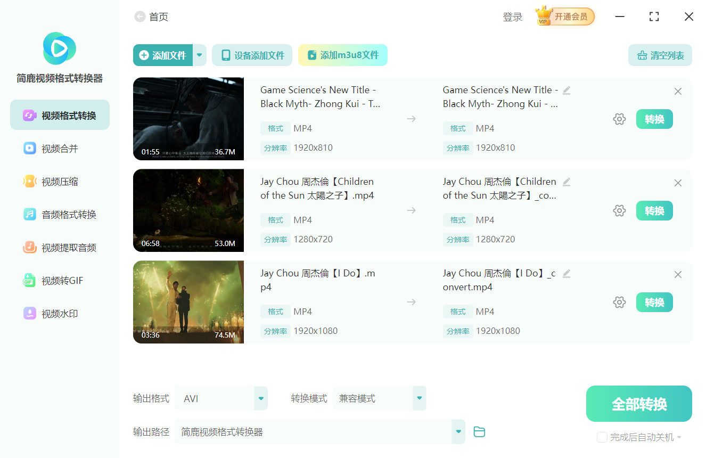
Task: Click source resolution 1280x720
Action: coord(313,239)
